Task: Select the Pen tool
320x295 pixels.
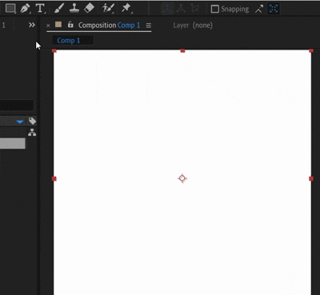Action: (x=26, y=8)
